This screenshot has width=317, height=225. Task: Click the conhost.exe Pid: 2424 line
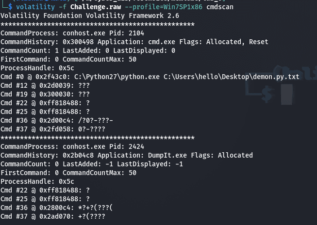(x=66, y=146)
